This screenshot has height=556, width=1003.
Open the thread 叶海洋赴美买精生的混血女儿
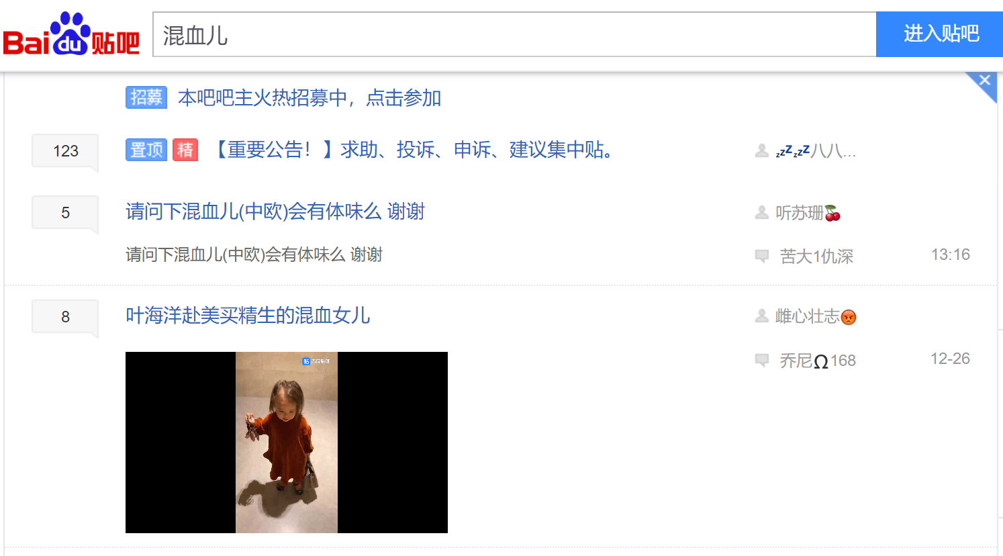[248, 316]
